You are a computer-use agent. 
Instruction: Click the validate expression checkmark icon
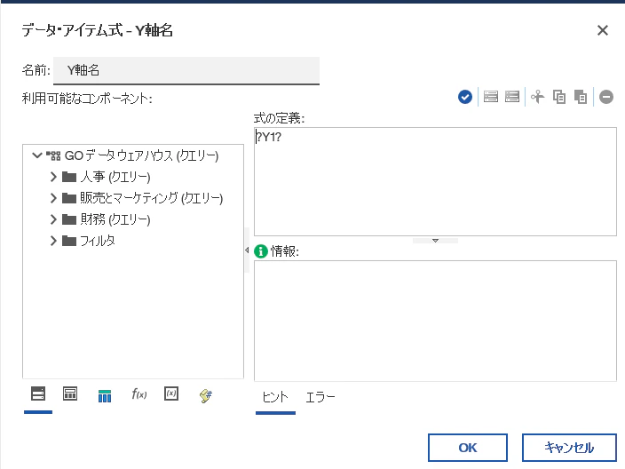(465, 97)
